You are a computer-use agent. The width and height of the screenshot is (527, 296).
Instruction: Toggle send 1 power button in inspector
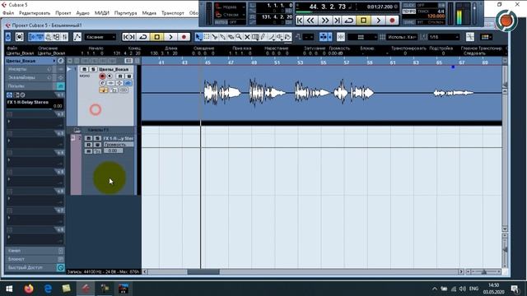[x=9, y=95]
